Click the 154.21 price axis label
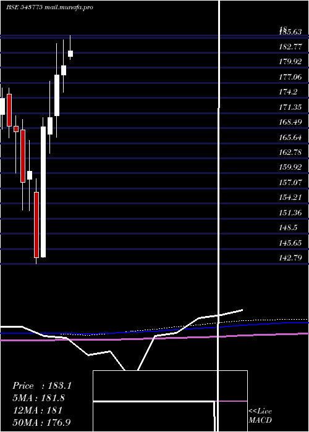This screenshot has width=309, height=432. coord(290,197)
